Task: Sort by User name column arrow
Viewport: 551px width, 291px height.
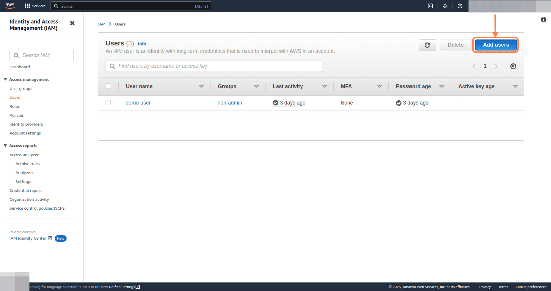Action: (201, 86)
